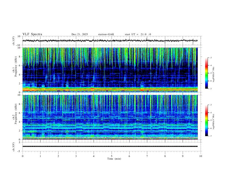Click the time axis tick label '5'
226x175 pixels.
[x=112, y=156]
